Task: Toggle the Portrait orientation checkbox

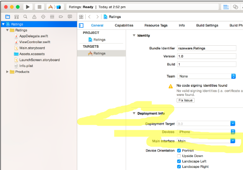Action: pos(179,151)
